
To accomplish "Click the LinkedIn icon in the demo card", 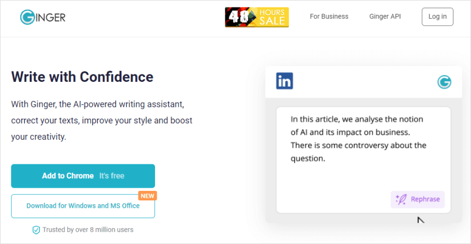I will (x=285, y=81).
